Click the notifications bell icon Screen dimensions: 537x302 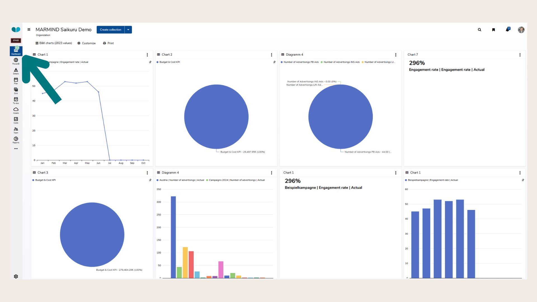(507, 30)
